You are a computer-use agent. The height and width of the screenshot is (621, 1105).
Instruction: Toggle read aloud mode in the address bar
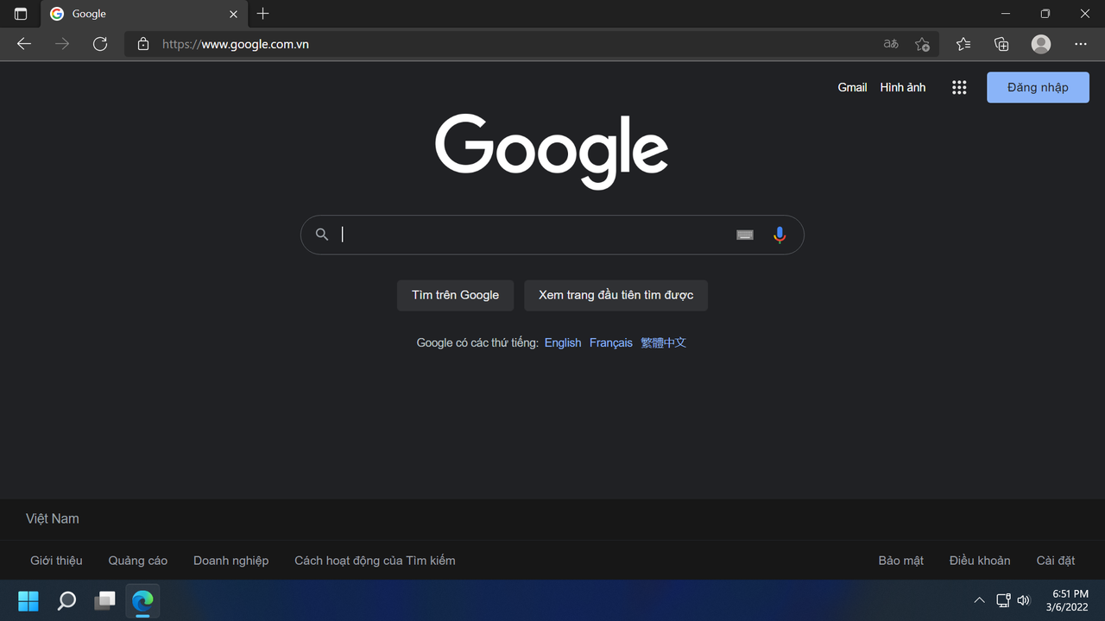point(890,44)
